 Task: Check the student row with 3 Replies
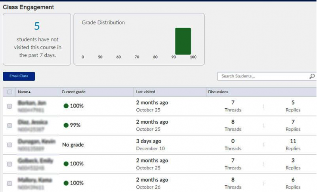[10, 164]
